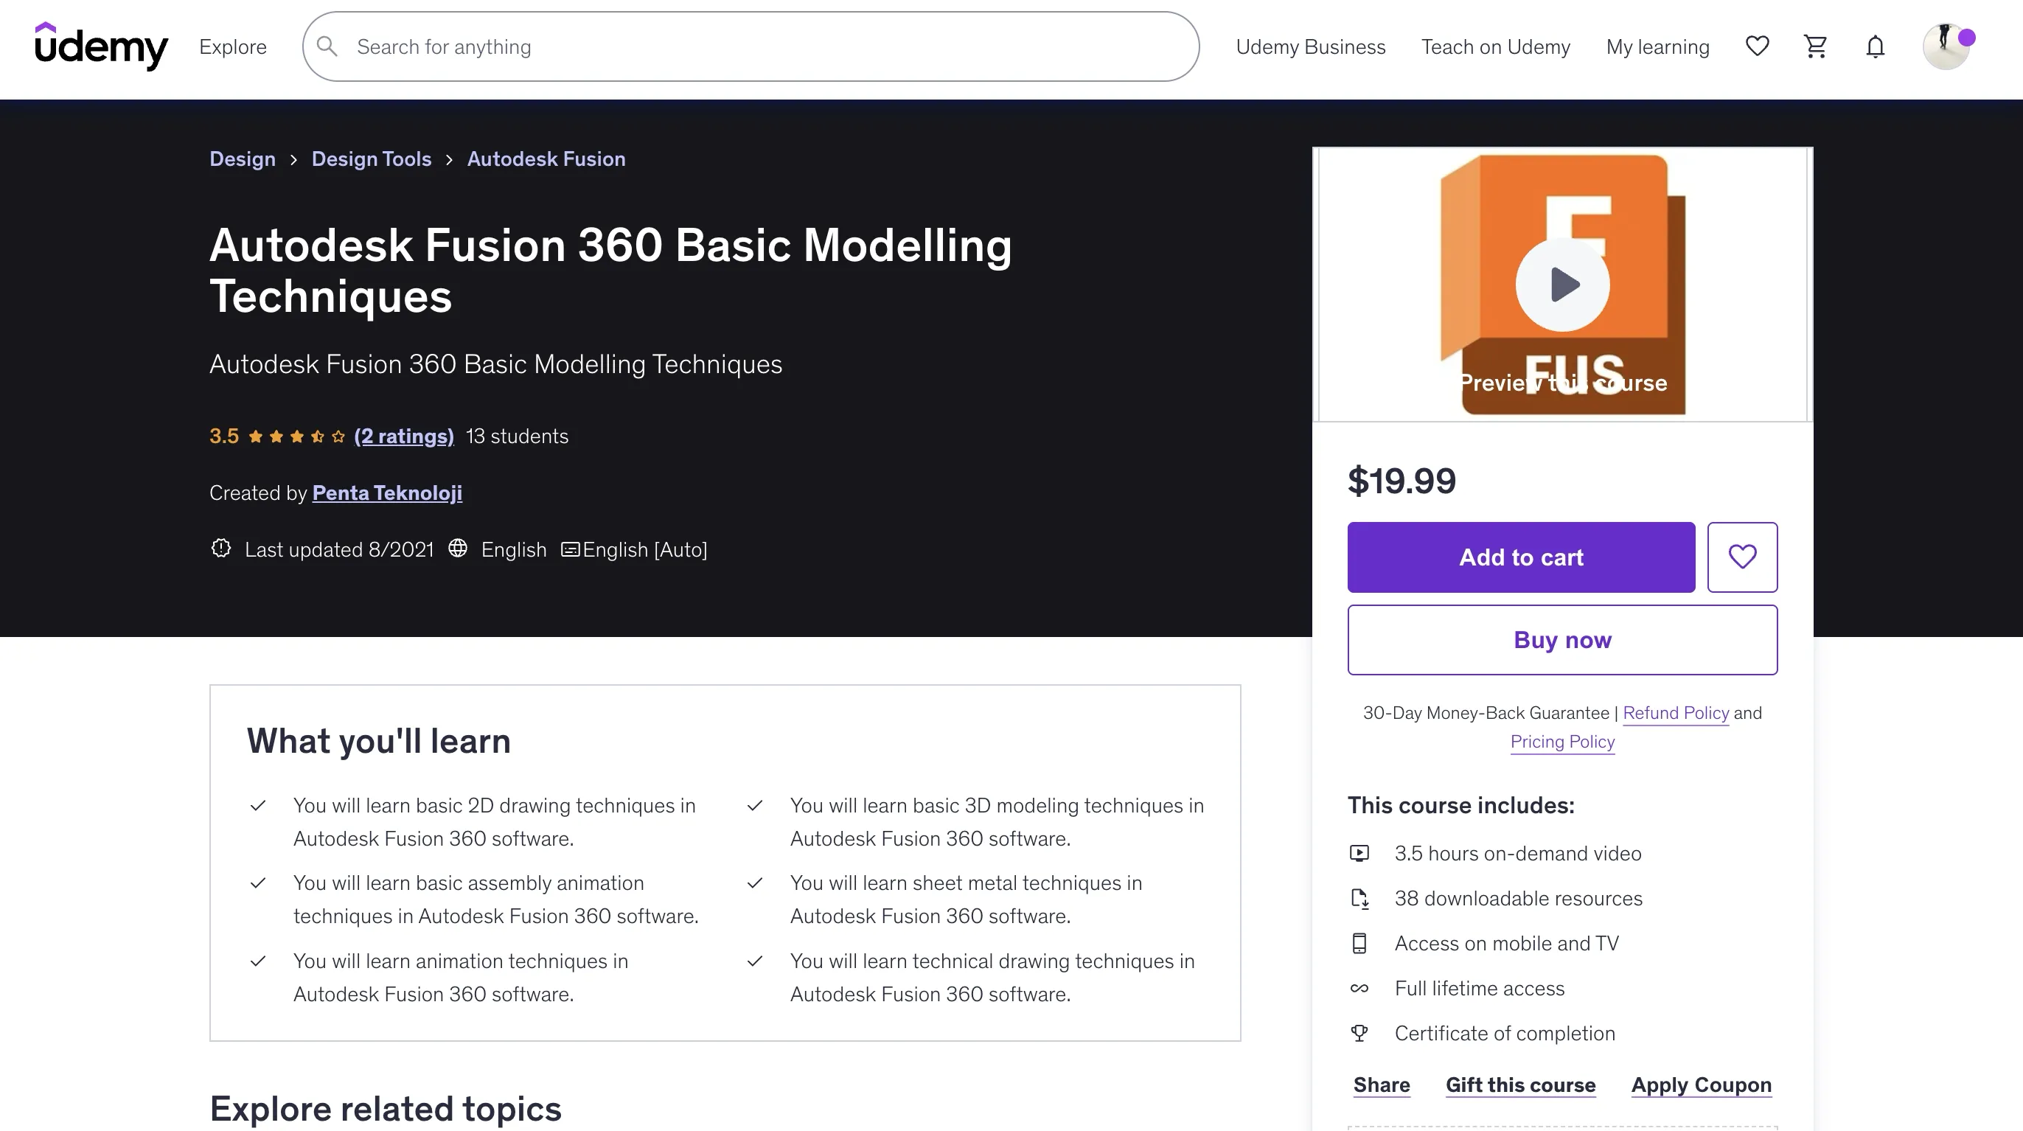Screen dimensions: 2023x1131
Task: Open the Penta Teknoloji instructor link
Action: tap(387, 493)
